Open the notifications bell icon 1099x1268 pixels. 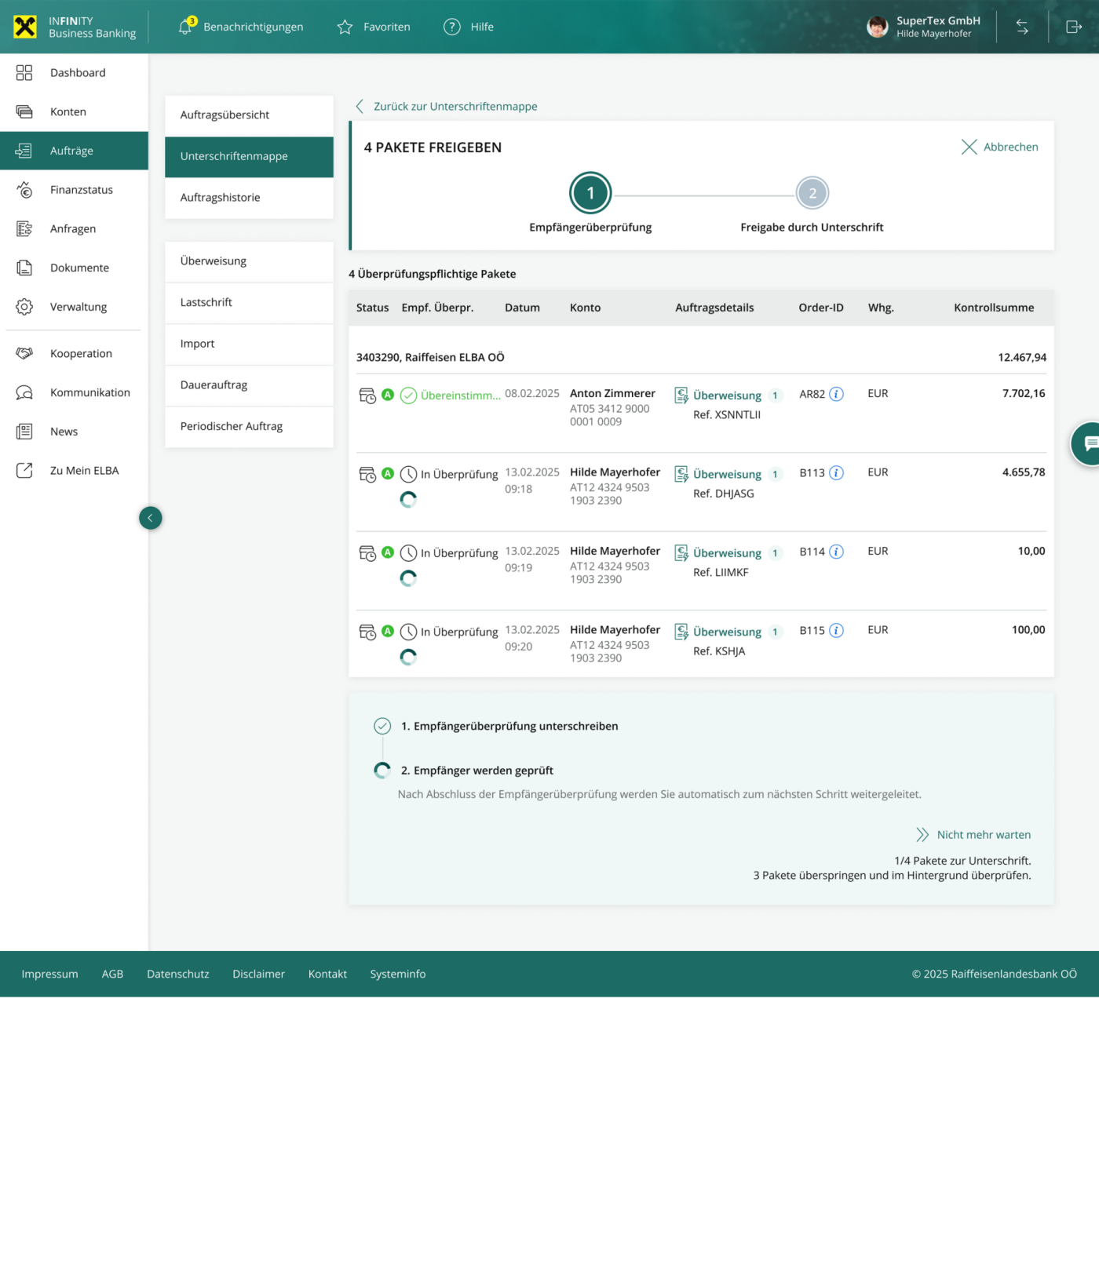click(185, 27)
